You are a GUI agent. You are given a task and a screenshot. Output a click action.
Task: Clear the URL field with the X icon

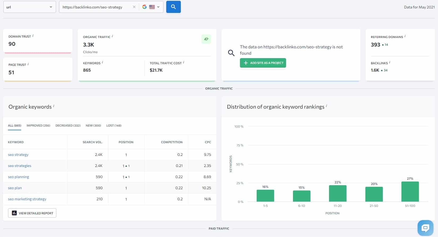[x=134, y=7]
